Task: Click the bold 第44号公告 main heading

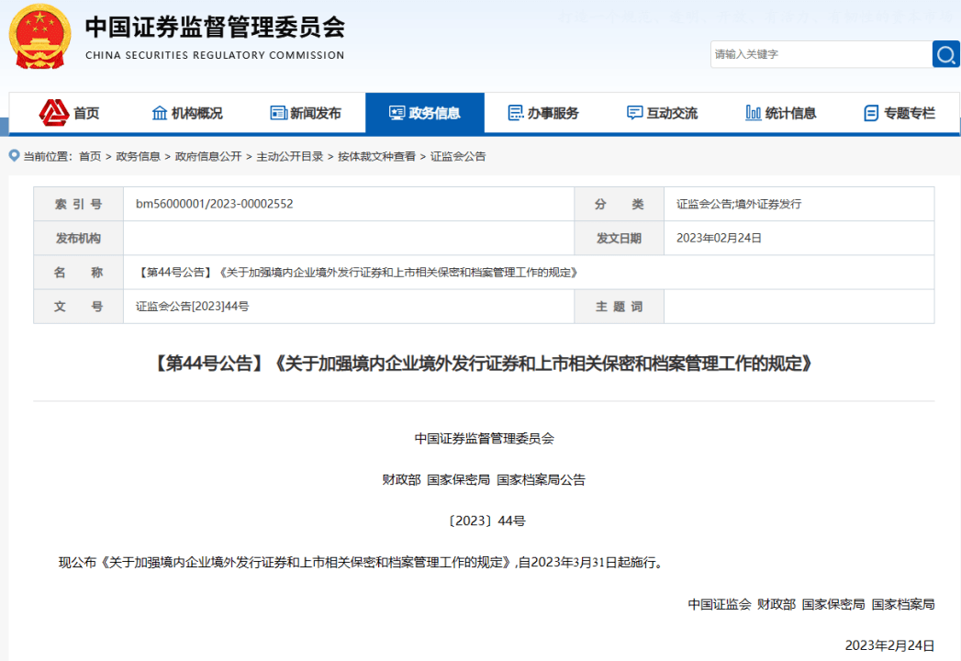Action: (x=484, y=364)
